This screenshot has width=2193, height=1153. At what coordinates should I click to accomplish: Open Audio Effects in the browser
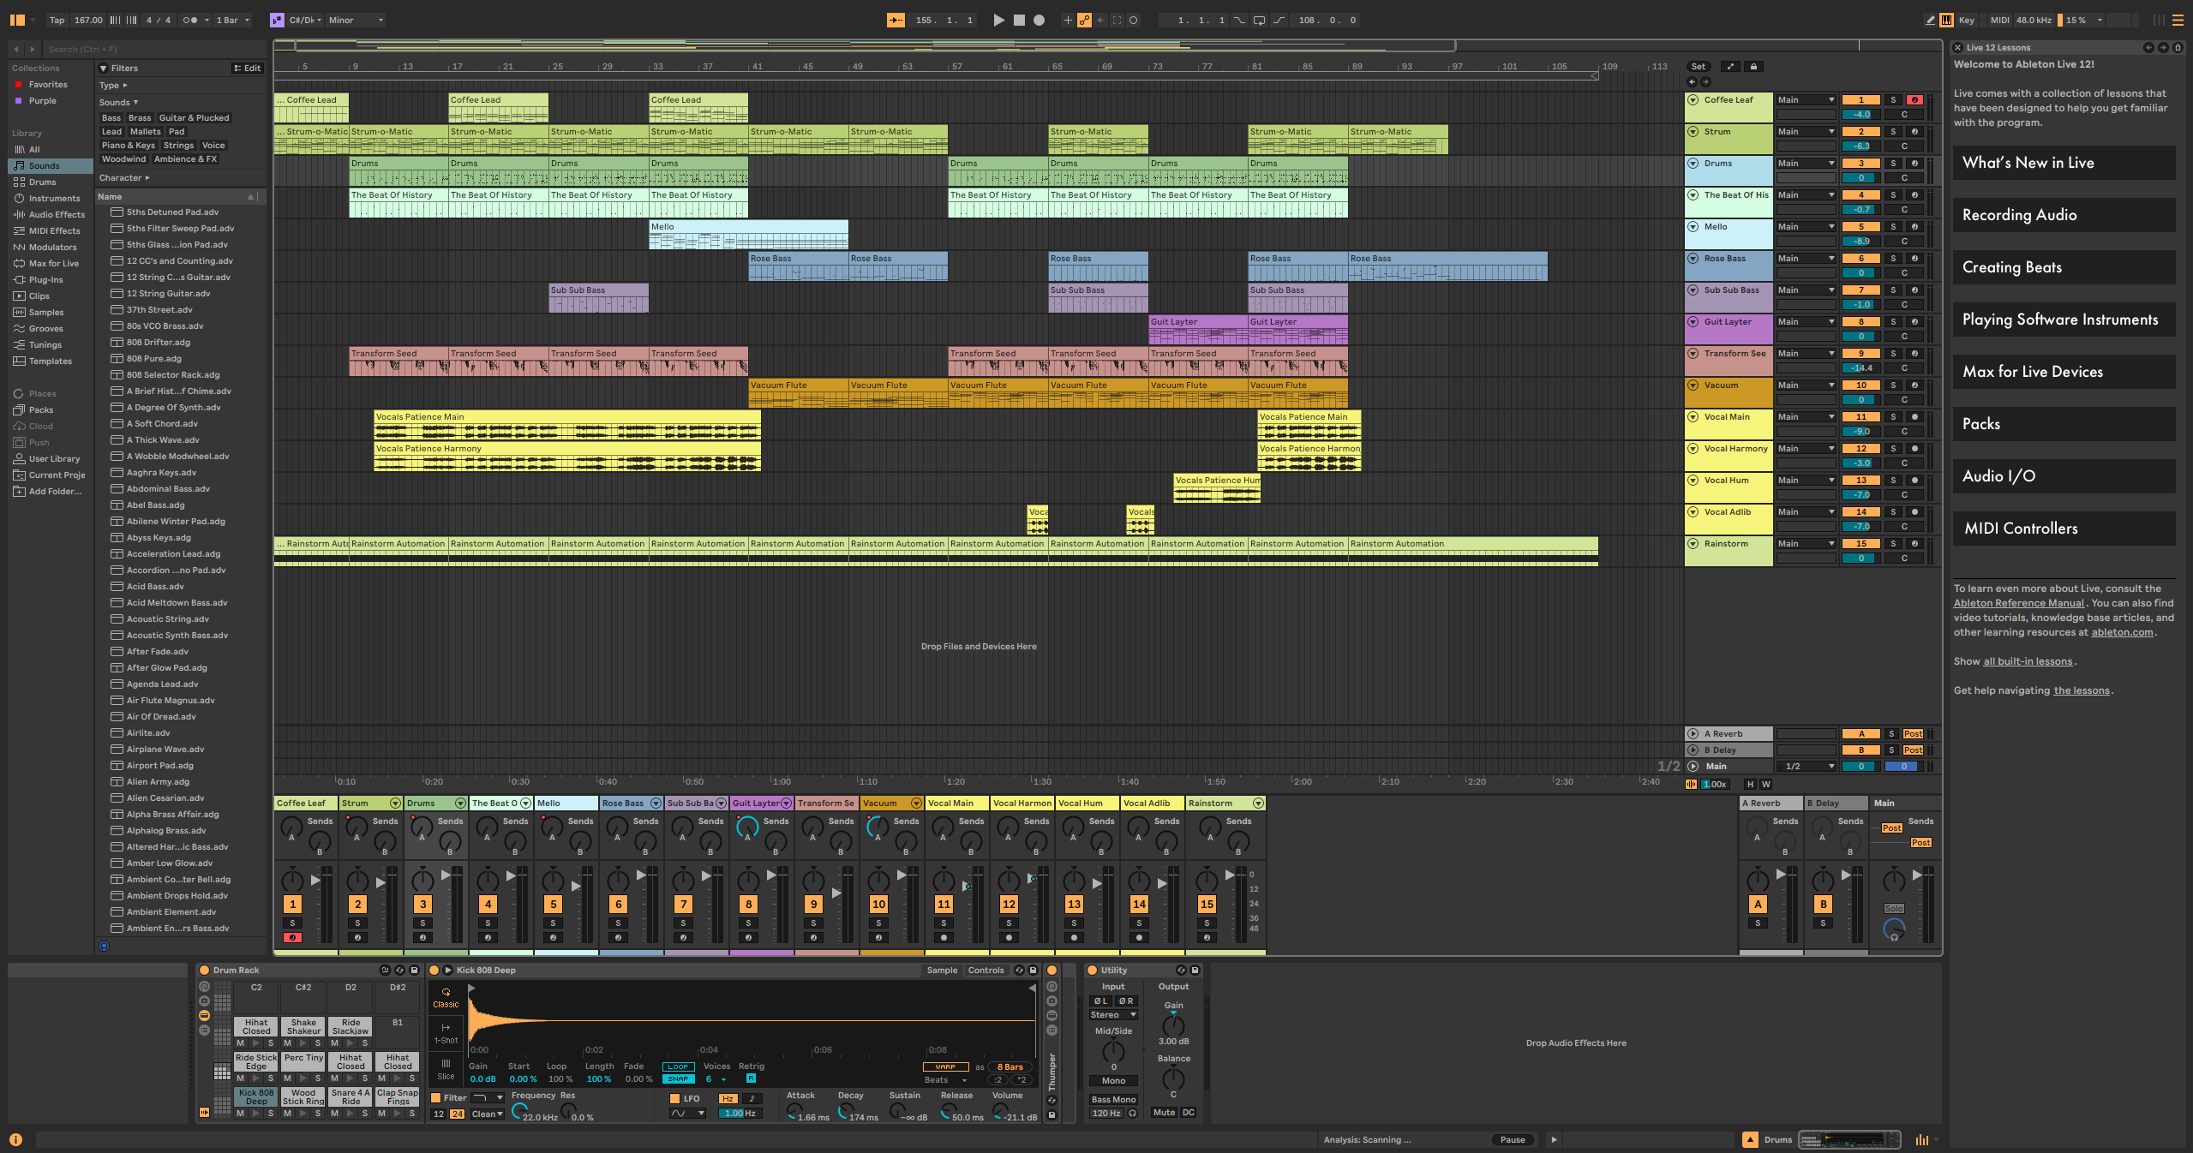(x=57, y=215)
